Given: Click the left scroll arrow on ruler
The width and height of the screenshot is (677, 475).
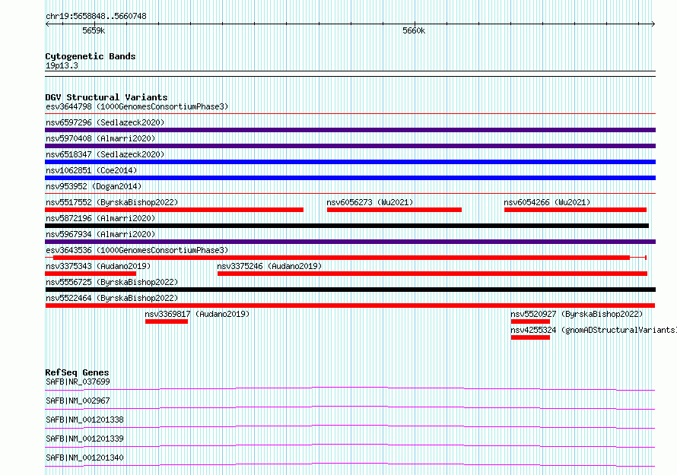Looking at the screenshot, I should (47, 24).
